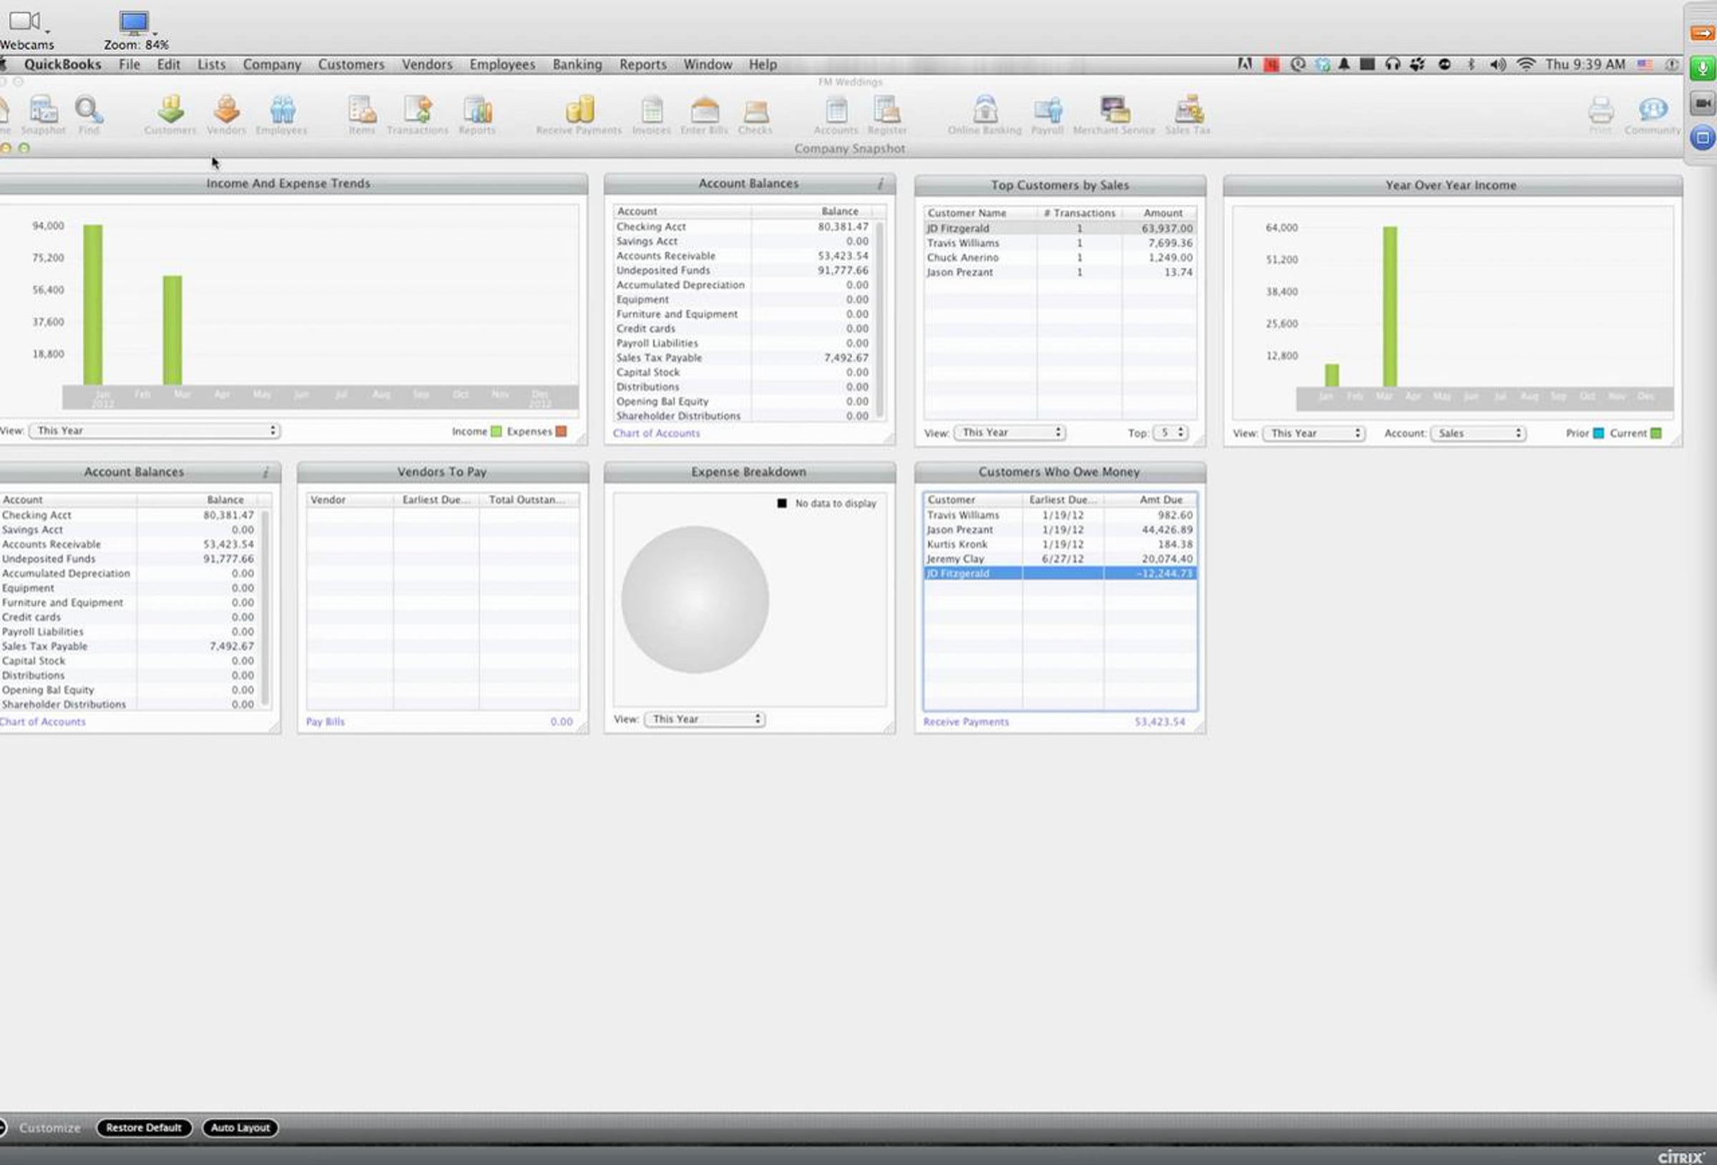Open the Vendors center icon
Image resolution: width=1717 pixels, height=1165 pixels.
click(226, 114)
